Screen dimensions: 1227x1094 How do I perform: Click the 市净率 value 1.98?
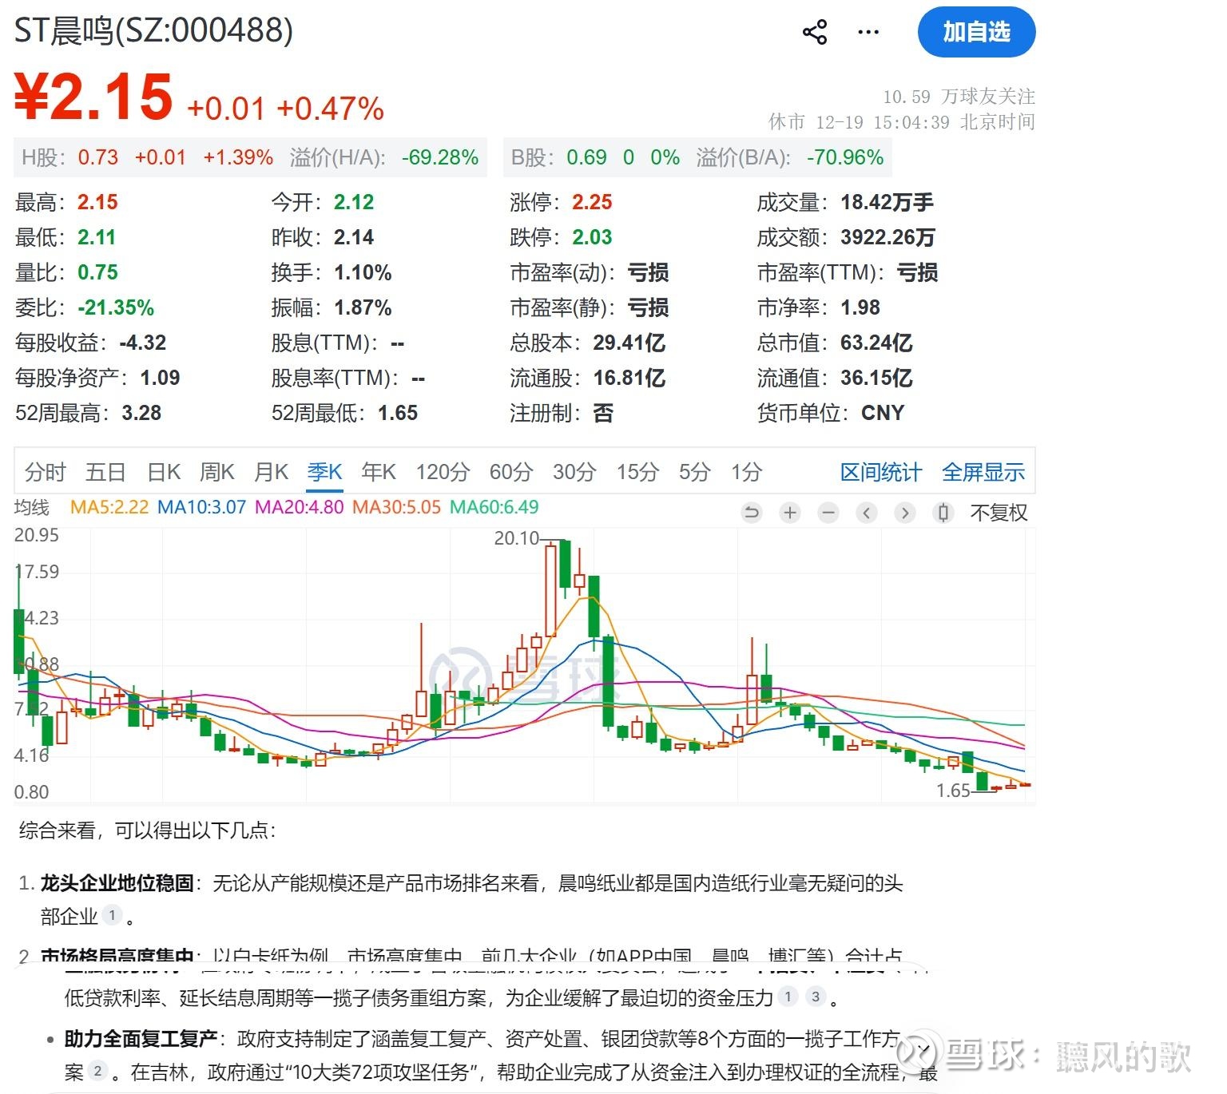[x=860, y=308]
